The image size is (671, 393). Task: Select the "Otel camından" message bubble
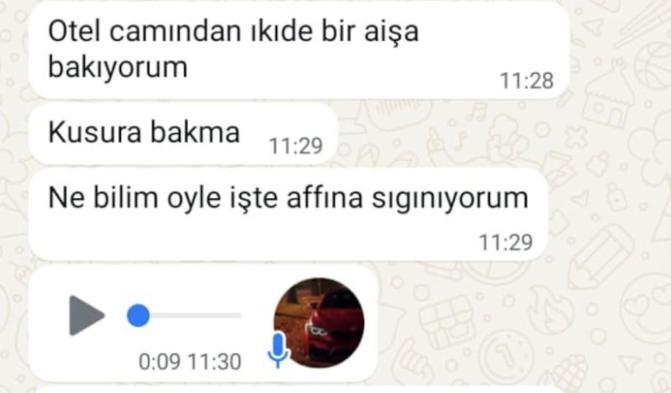[299, 50]
